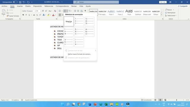Click the Compartir button
The width and height of the screenshot is (190, 107).
coord(183,6)
